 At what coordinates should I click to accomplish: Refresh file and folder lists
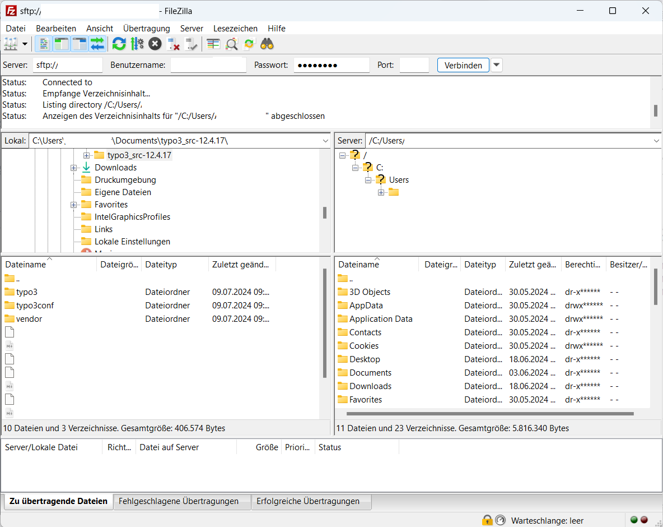tap(119, 44)
